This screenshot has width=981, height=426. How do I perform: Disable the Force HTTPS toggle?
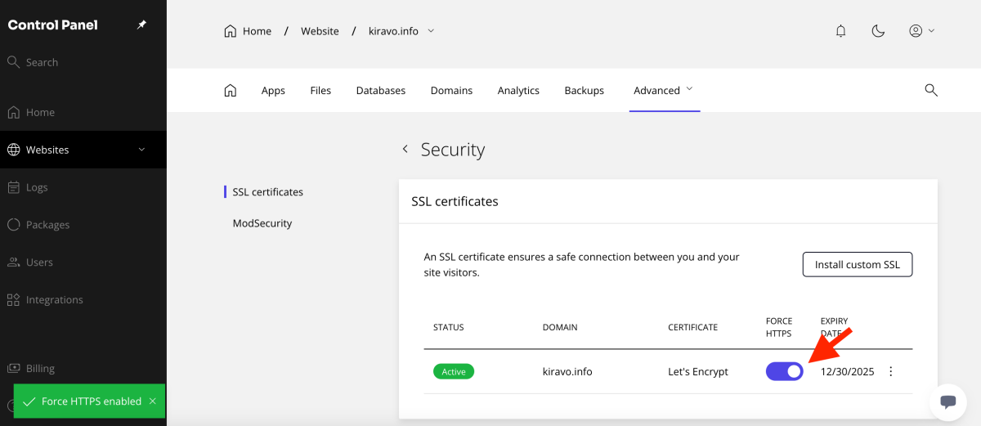pos(784,371)
